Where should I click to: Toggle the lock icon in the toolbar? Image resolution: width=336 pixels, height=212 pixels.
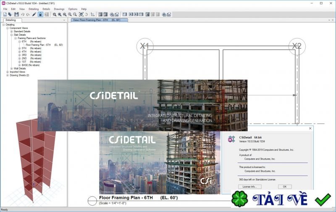[40, 14]
